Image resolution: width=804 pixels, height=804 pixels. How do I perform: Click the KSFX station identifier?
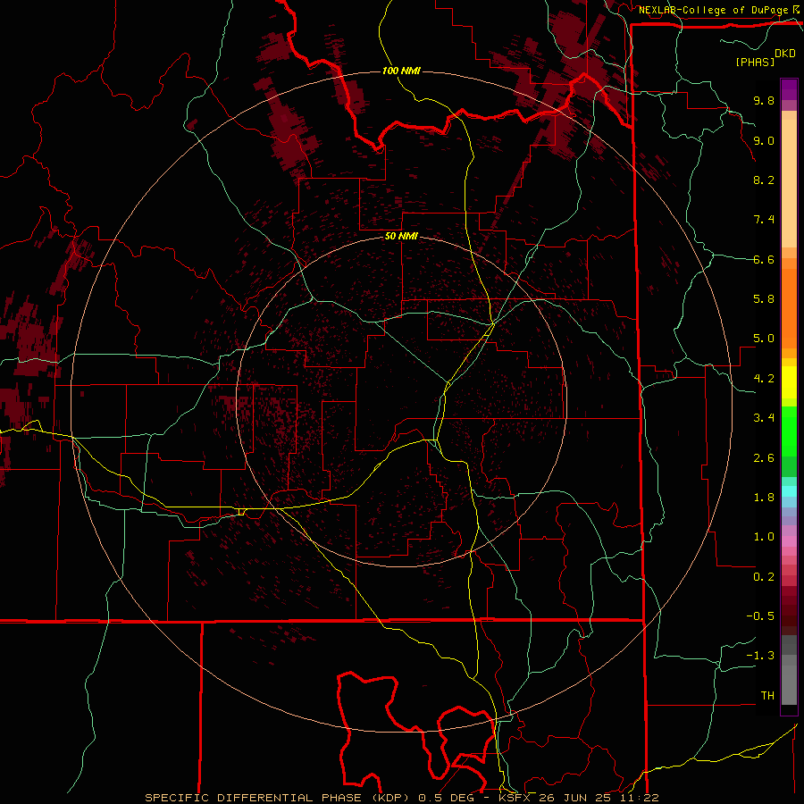pos(515,798)
